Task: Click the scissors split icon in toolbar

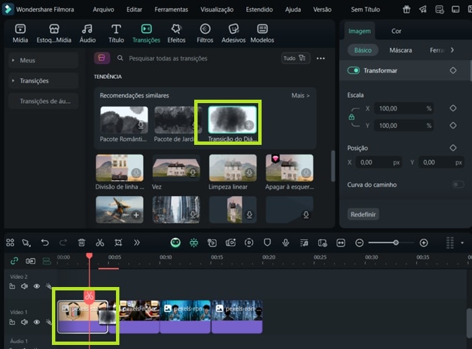Action: 100,243
